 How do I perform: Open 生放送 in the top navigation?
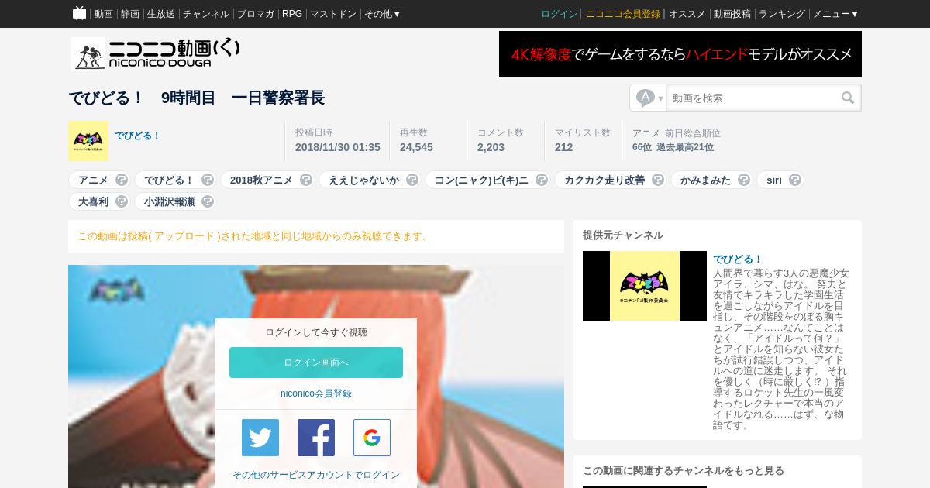[x=161, y=14]
